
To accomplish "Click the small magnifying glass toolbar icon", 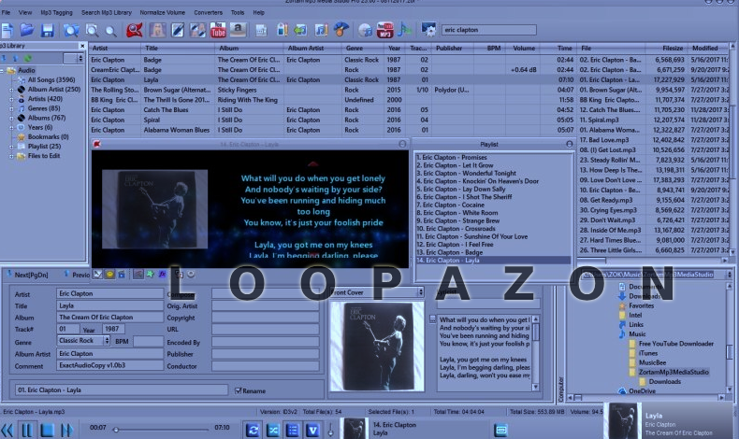I will tap(110, 32).
